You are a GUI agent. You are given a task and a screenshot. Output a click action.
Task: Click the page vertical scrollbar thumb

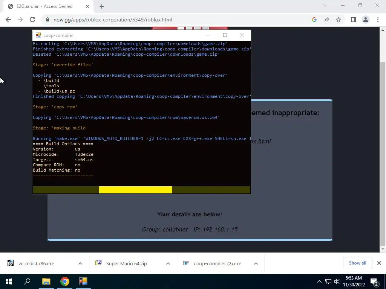(x=383, y=154)
